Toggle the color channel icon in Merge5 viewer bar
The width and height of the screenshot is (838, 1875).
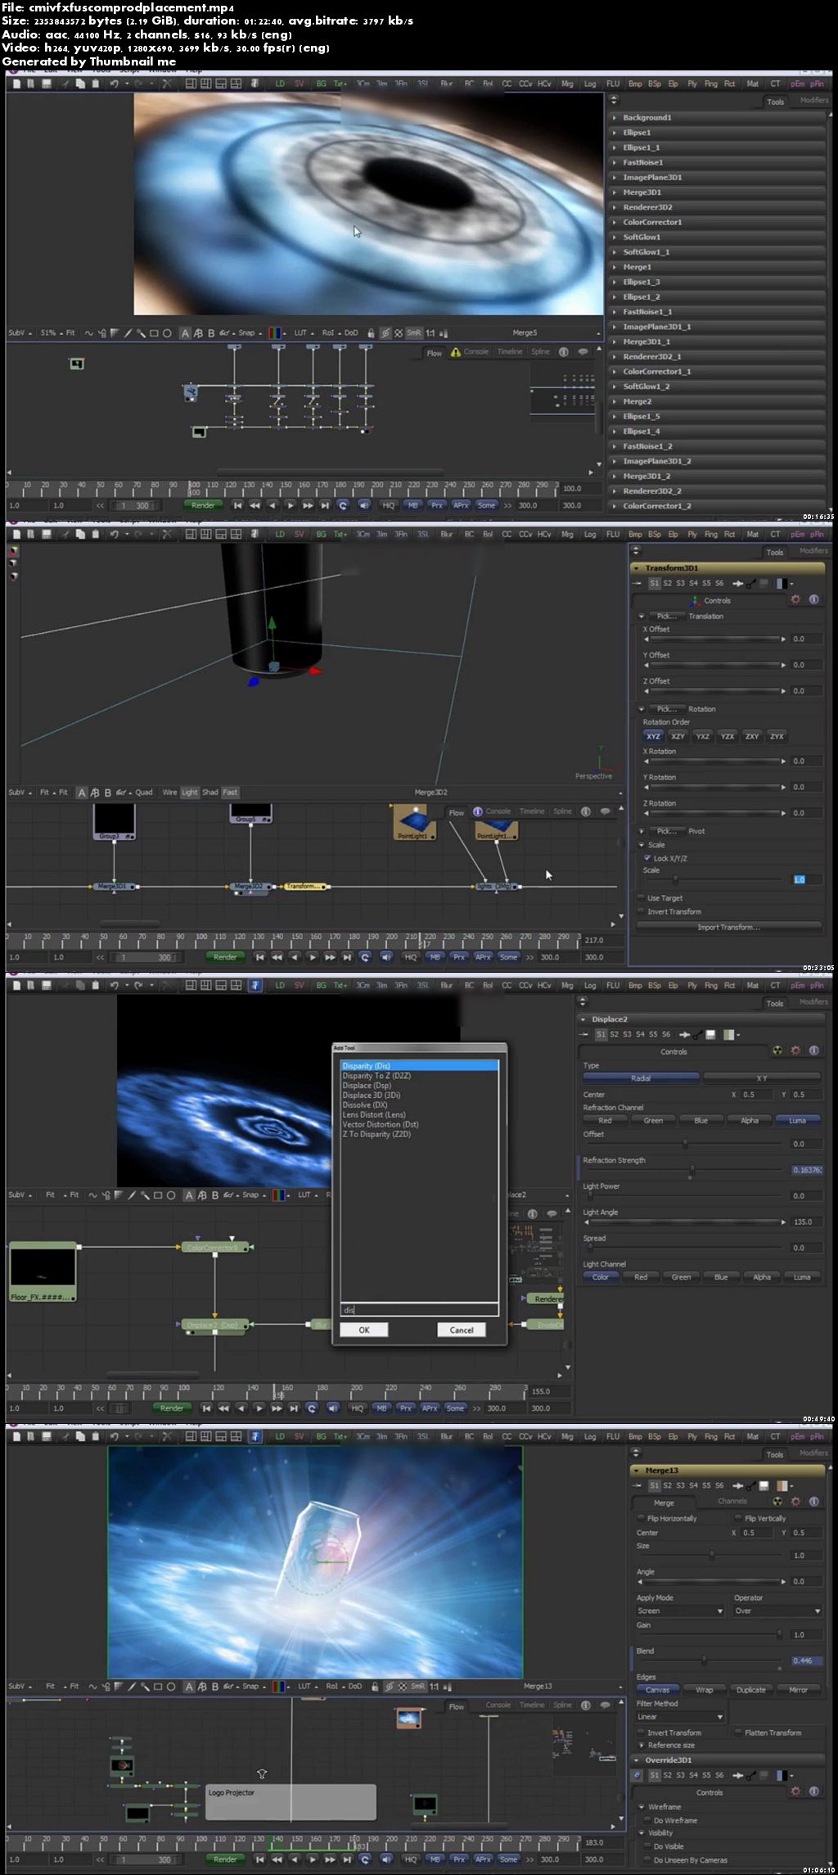276,333
